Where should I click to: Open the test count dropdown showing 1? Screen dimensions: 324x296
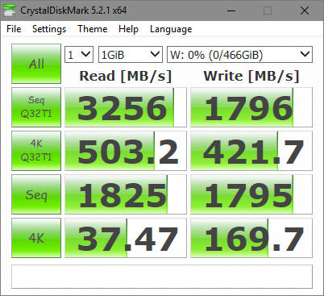pyautogui.click(x=79, y=55)
